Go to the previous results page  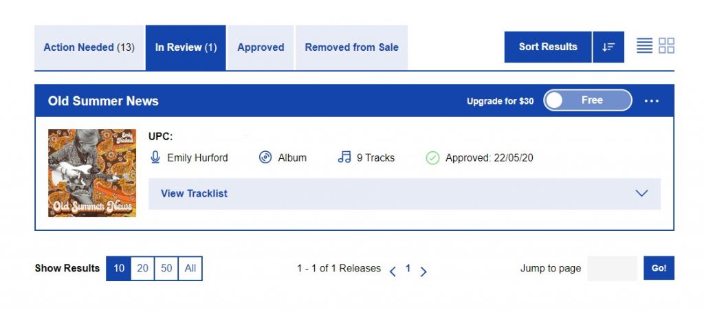[x=393, y=271]
